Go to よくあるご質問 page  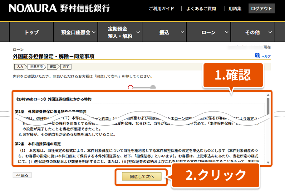click(x=201, y=9)
